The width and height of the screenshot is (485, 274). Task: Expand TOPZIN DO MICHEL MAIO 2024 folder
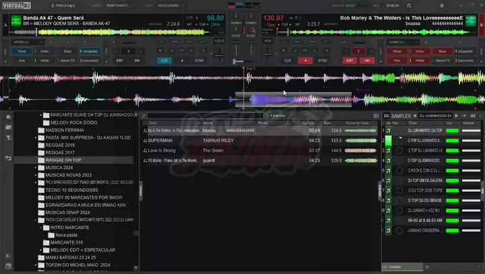(36, 265)
